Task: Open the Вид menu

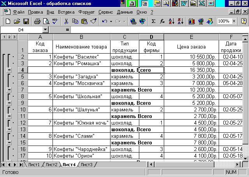Action: [50, 12]
